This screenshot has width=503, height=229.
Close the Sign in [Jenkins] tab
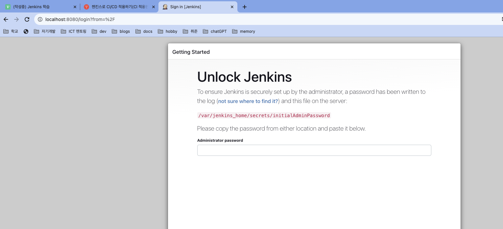[x=232, y=7]
